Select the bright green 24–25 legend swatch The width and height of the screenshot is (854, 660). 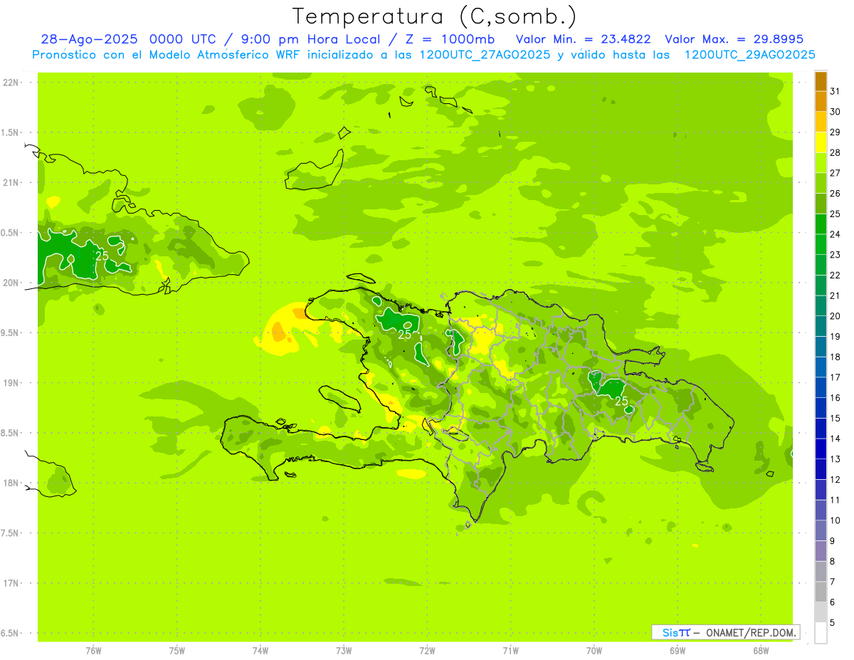click(821, 224)
